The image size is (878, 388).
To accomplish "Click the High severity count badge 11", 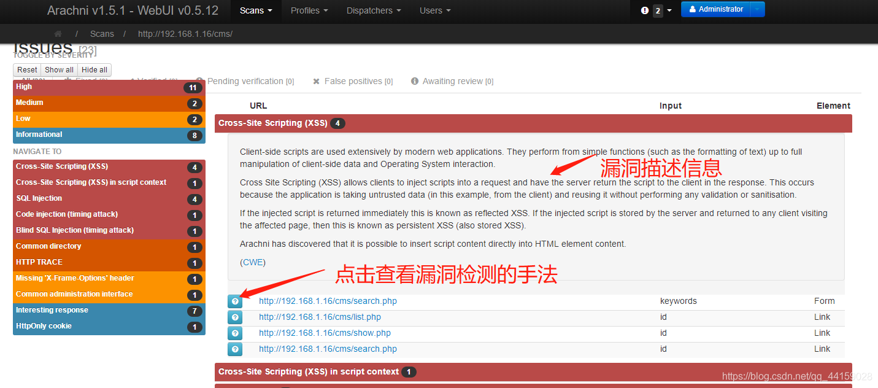I will point(193,88).
